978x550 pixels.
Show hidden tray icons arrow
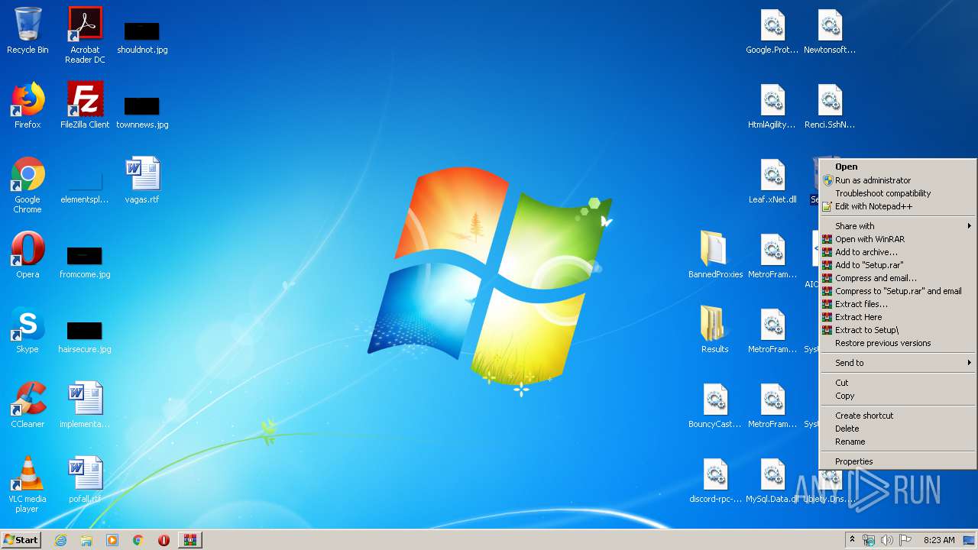click(x=853, y=539)
